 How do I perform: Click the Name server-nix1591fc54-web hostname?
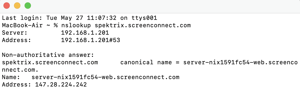pyautogui.click(x=105, y=77)
